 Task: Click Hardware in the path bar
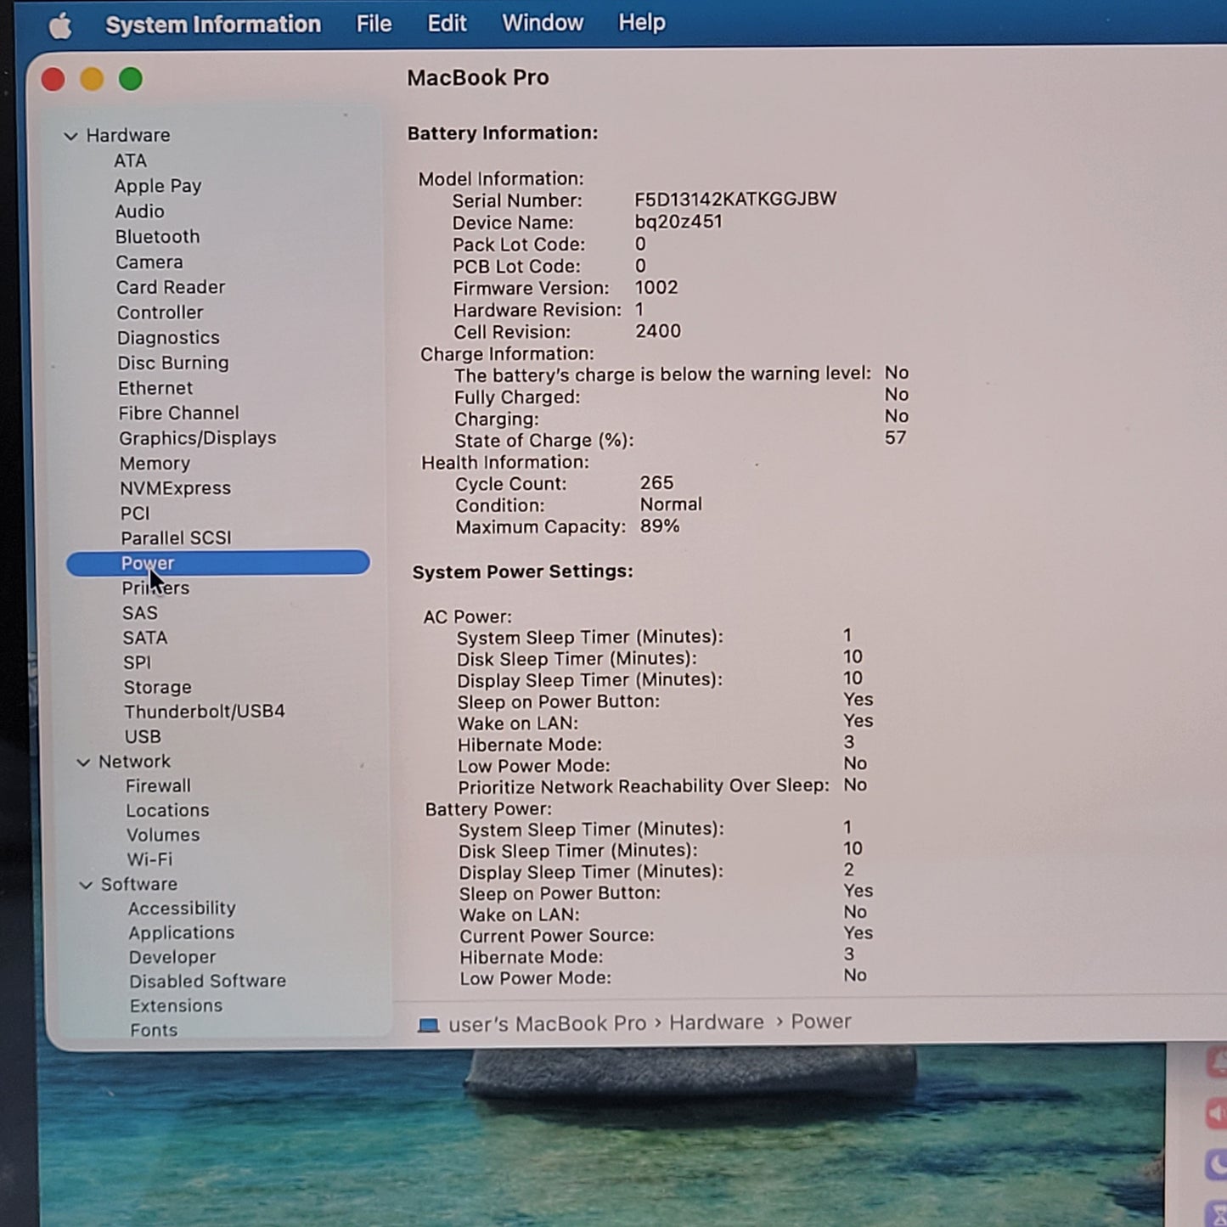point(717,1022)
